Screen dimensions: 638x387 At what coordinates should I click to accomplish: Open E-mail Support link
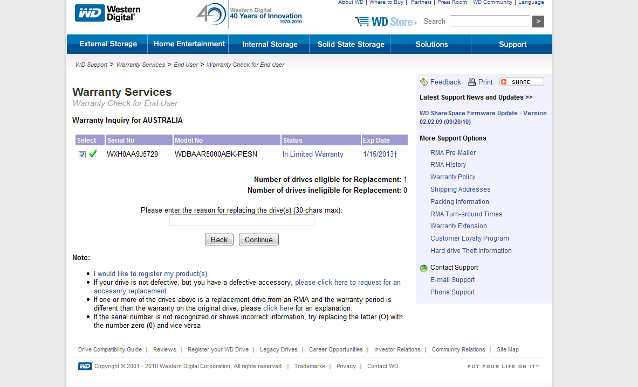click(452, 280)
